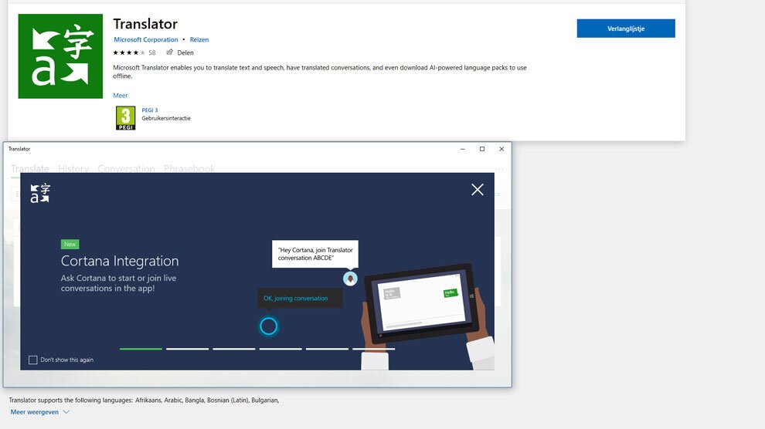Close the Cortana Integration overlay
765x429 pixels.
(x=477, y=189)
